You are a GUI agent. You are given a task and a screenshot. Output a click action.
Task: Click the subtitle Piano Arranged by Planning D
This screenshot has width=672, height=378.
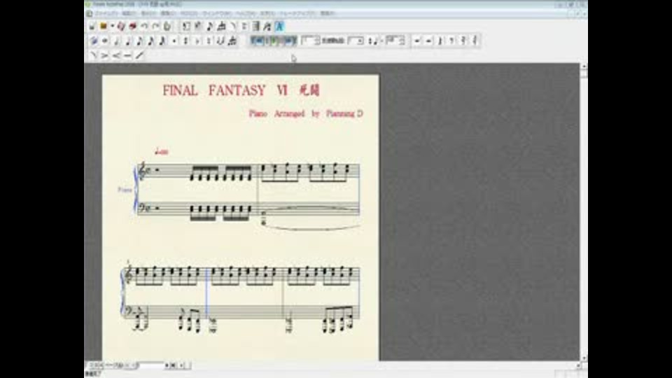pos(306,113)
